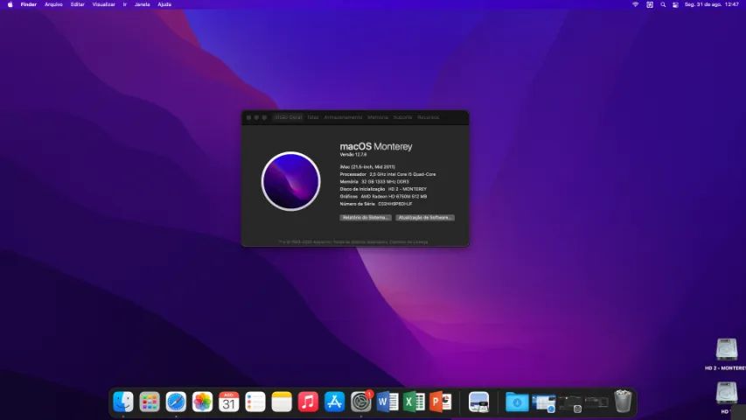The width and height of the screenshot is (746, 420).
Task: Switch to the Suporte tab
Action: coord(402,117)
